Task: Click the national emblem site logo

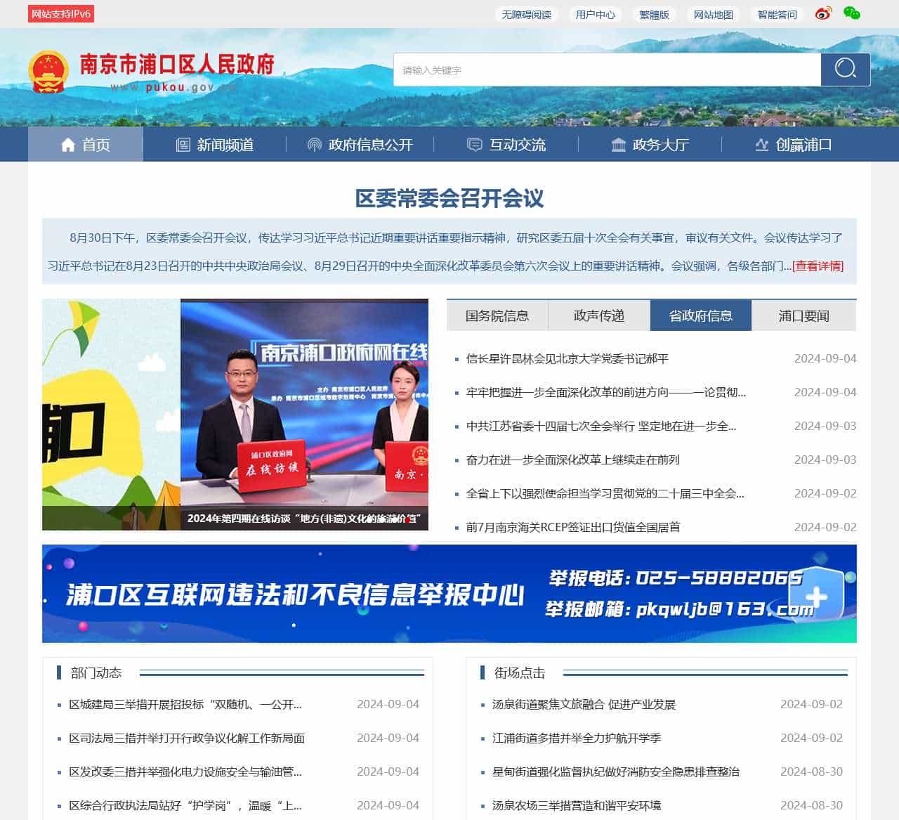Action: click(50, 70)
